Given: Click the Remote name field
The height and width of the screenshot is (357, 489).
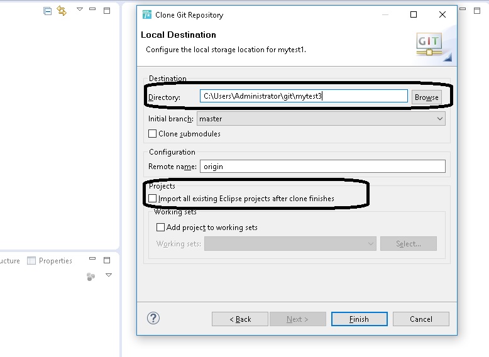Looking at the screenshot, I should pyautogui.click(x=322, y=167).
